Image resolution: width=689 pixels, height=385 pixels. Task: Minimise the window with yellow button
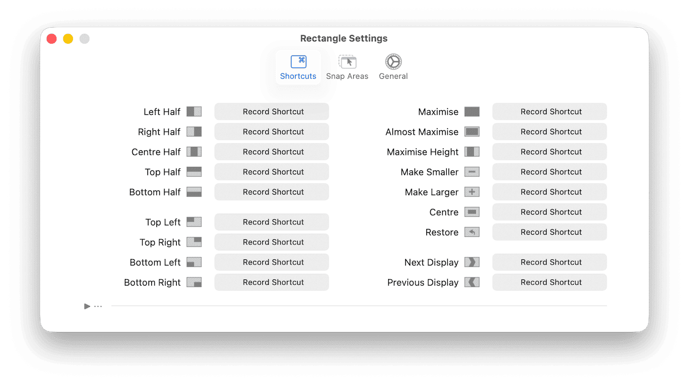68,39
